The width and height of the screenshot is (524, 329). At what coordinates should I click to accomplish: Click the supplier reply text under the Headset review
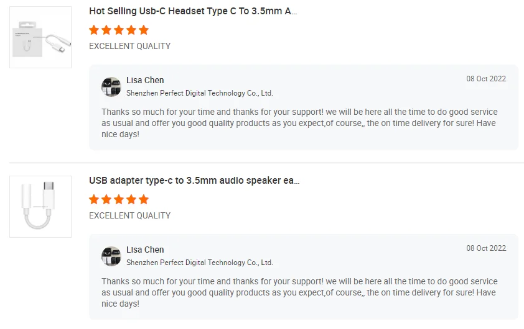pos(299,123)
